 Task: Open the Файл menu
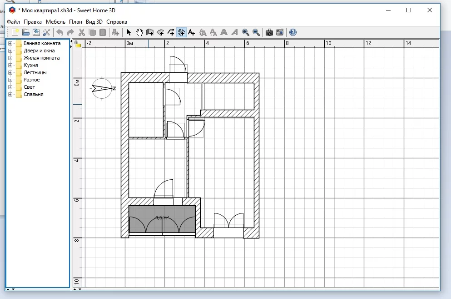pos(14,21)
